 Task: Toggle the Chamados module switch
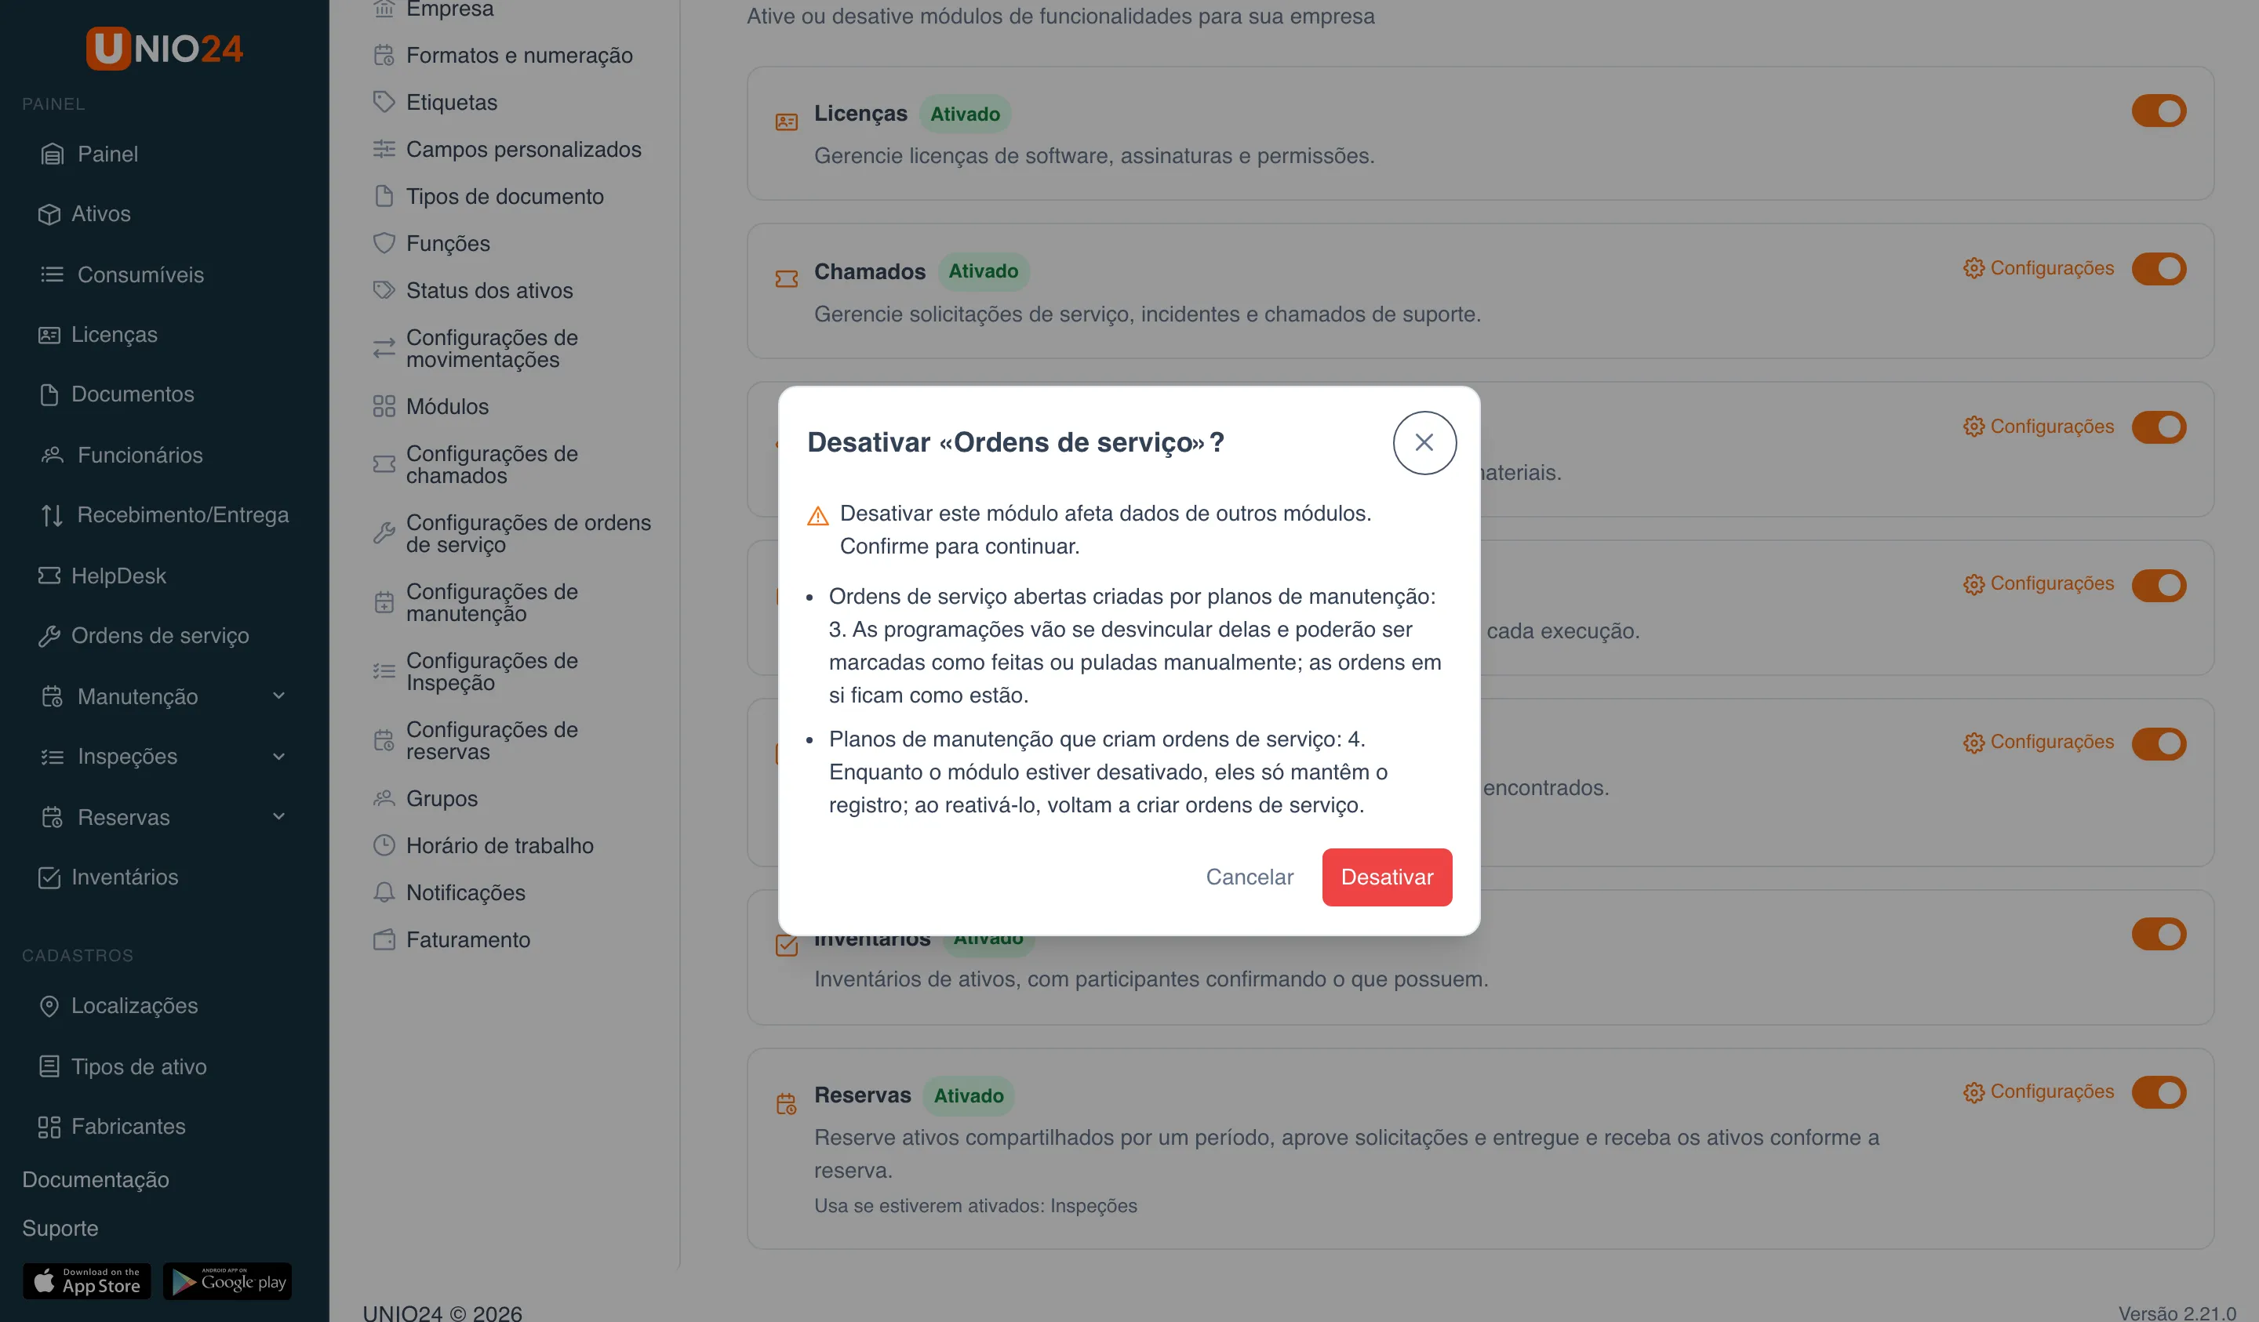[x=2159, y=269]
